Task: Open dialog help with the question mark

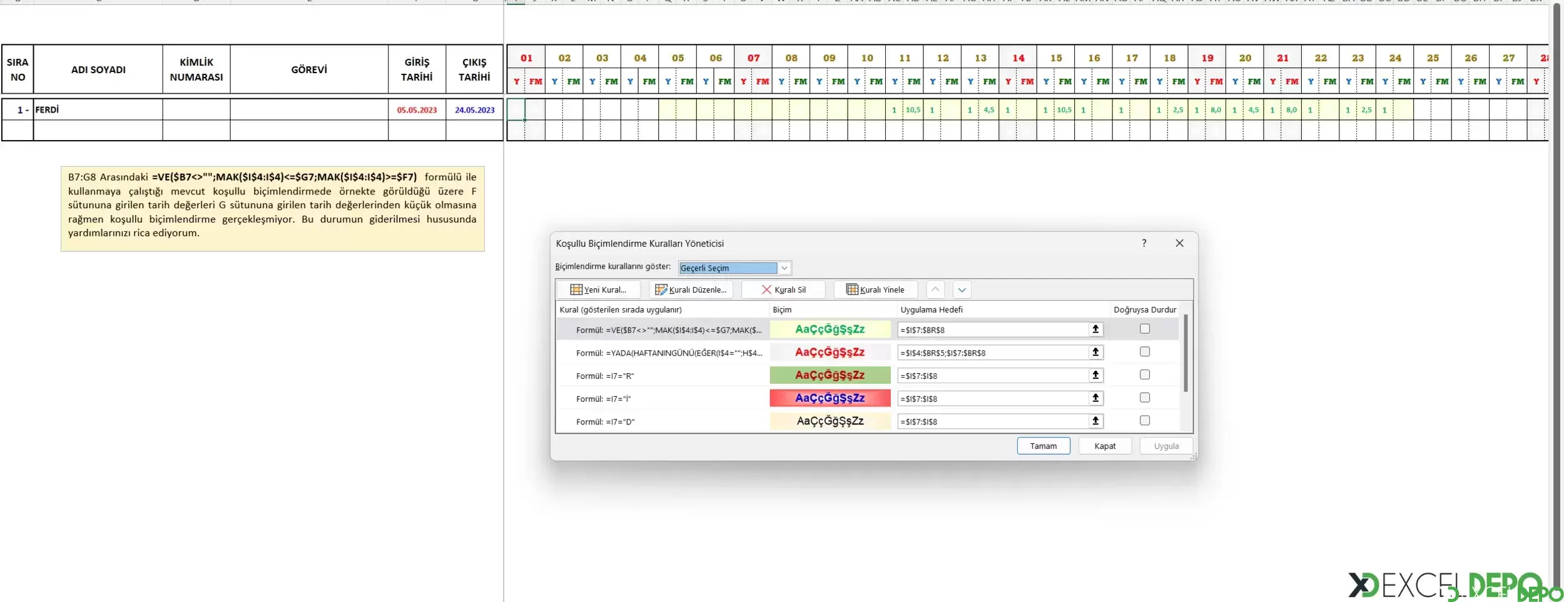Action: [x=1144, y=243]
